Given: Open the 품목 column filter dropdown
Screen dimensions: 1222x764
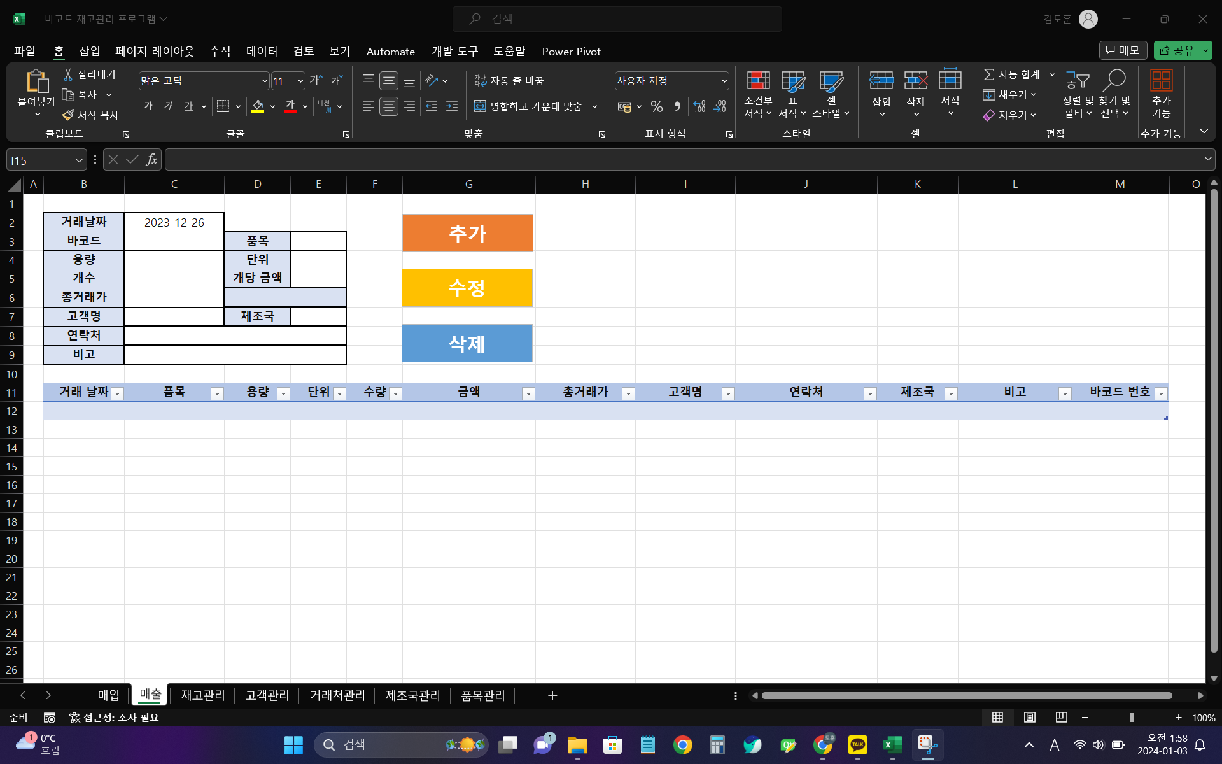Looking at the screenshot, I should tap(217, 393).
